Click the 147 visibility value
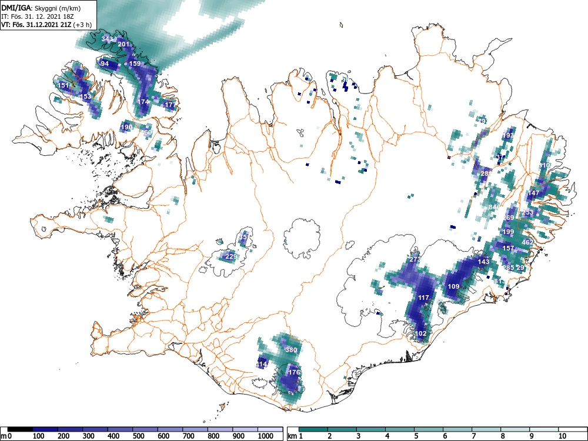 pos(533,193)
